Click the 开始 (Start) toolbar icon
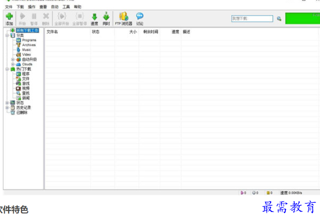The image size is (320, 222). pos(22,19)
